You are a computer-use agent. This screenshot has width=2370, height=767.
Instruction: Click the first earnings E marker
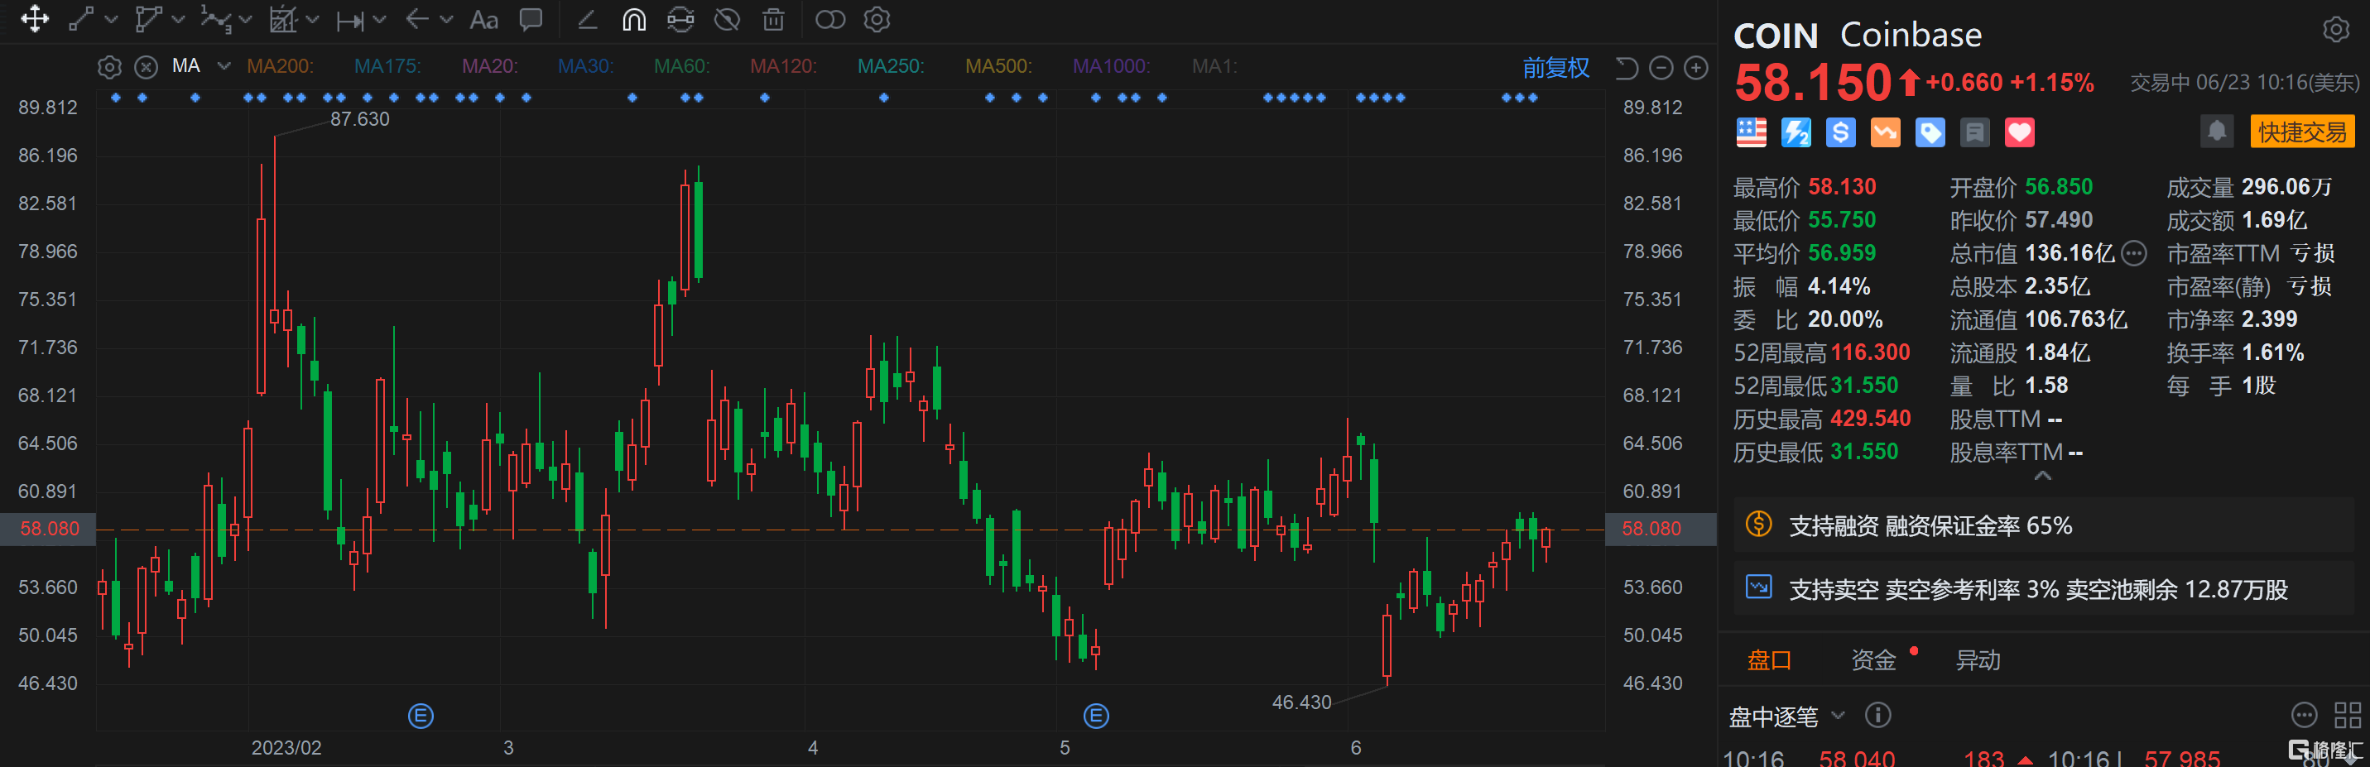(421, 716)
